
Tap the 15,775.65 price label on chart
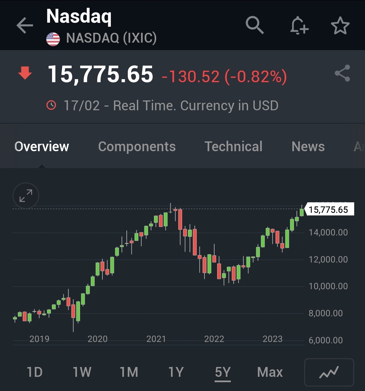click(329, 209)
